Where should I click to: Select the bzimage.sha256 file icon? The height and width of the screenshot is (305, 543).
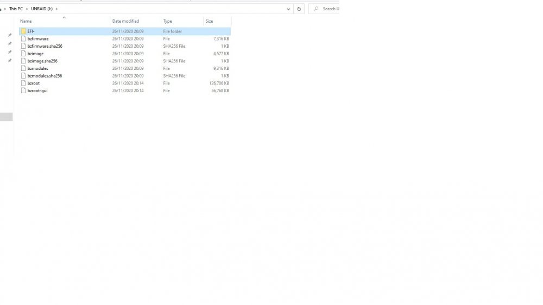click(23, 61)
